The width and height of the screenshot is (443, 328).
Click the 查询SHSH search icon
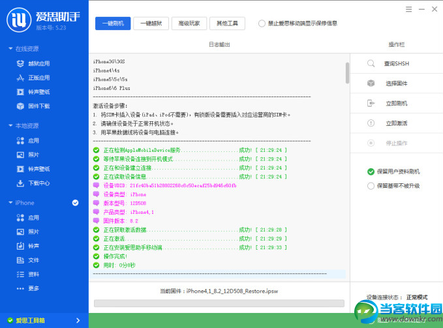[x=371, y=63]
